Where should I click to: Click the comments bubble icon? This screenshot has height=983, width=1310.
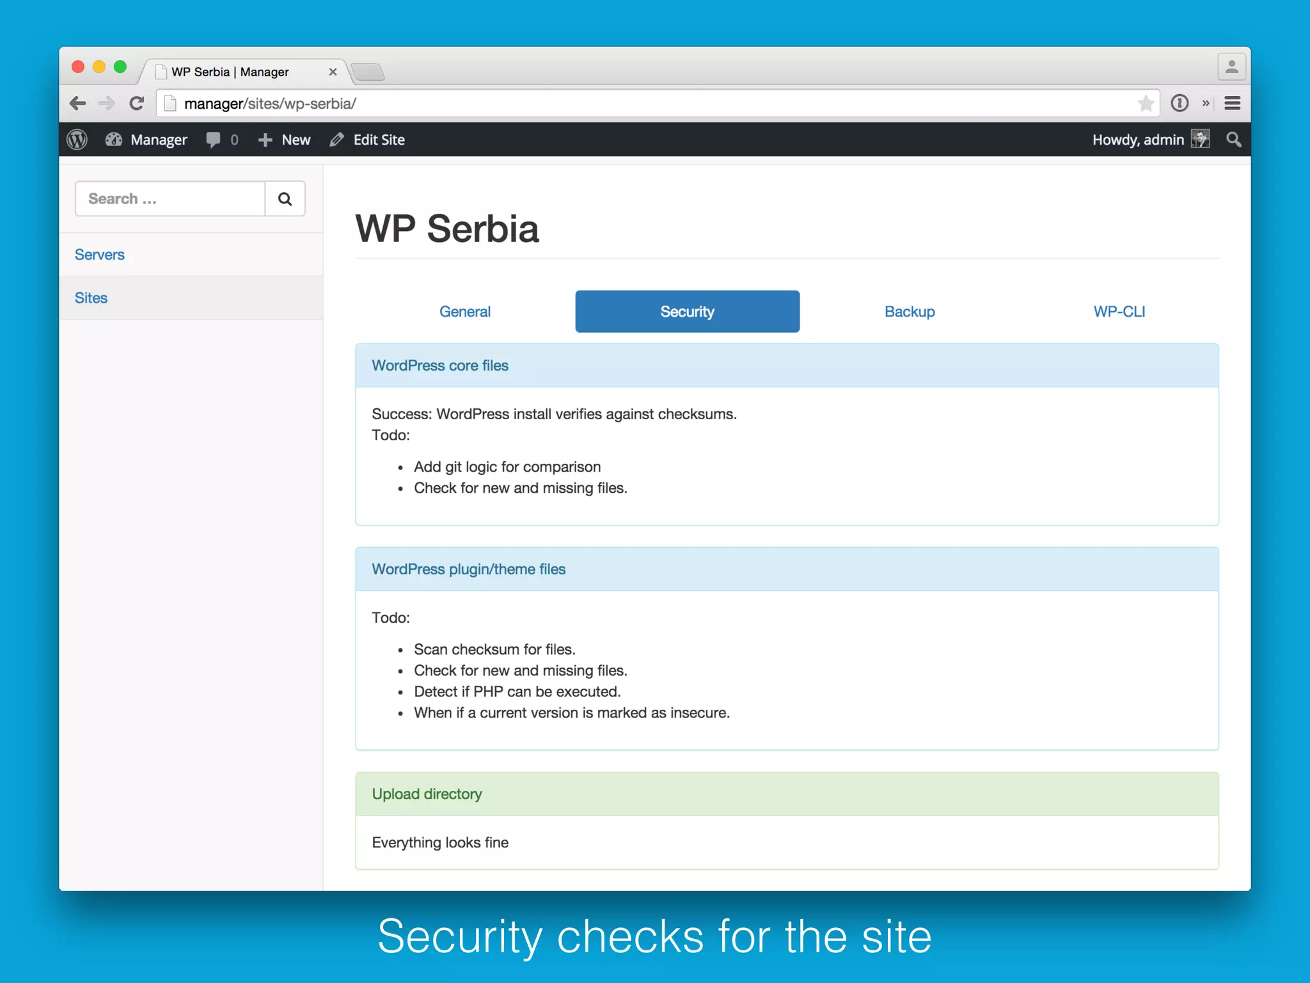(214, 140)
